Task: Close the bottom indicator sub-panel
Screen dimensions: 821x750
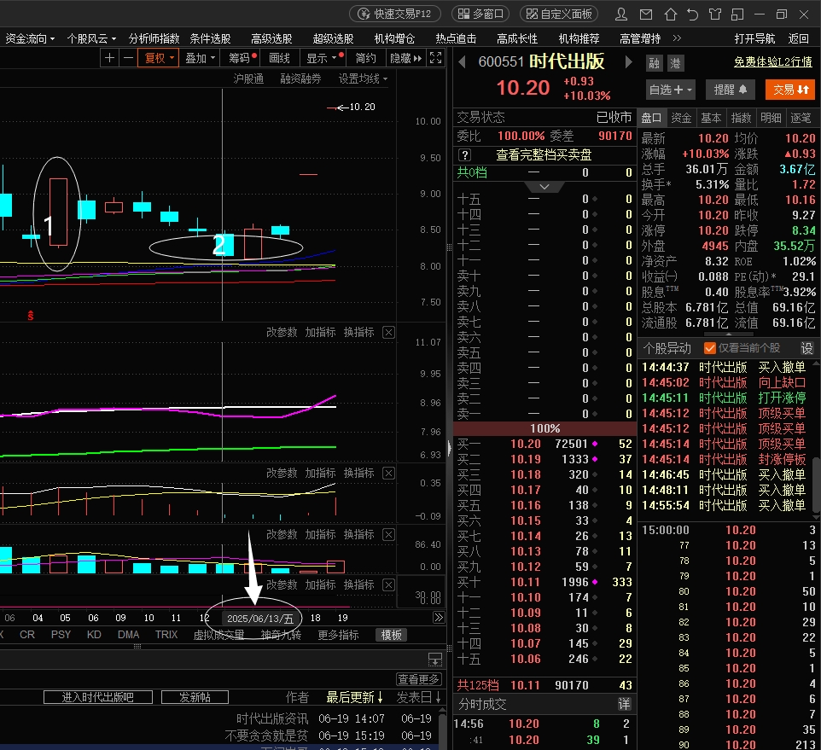Action: 388,584
